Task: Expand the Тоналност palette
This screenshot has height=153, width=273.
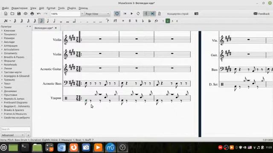Action: point(10,34)
